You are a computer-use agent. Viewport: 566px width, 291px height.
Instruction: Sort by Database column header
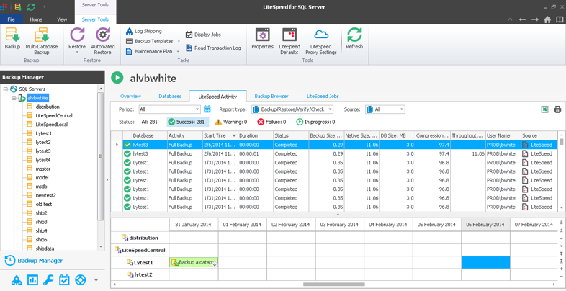(x=150, y=135)
